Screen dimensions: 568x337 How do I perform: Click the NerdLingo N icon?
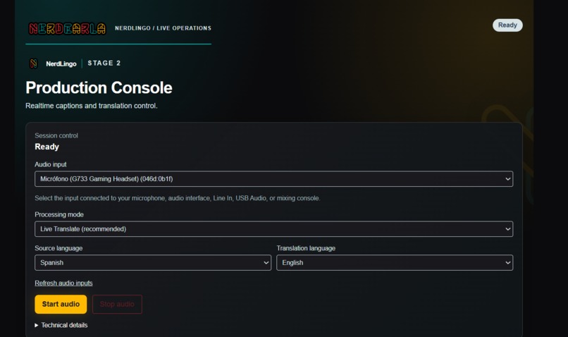click(33, 63)
